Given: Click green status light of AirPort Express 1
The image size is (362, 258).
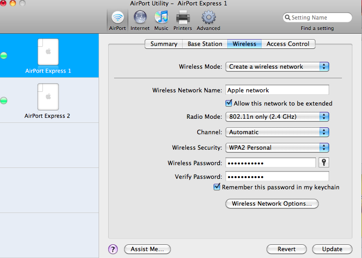Looking at the screenshot, I should (4, 56).
